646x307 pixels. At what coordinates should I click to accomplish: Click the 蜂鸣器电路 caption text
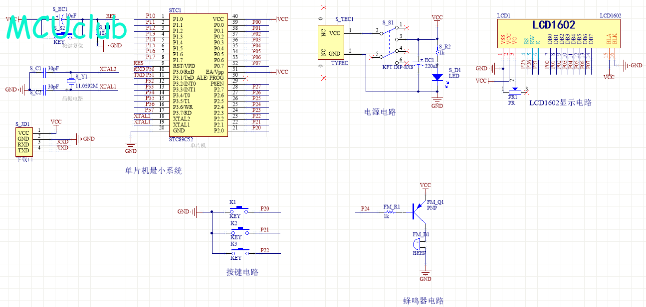coord(423,301)
